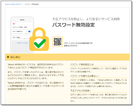The image size is (134, 107).
Task: Click the ご利用中のサービスに戻る link in the phone
Action: point(22,43)
